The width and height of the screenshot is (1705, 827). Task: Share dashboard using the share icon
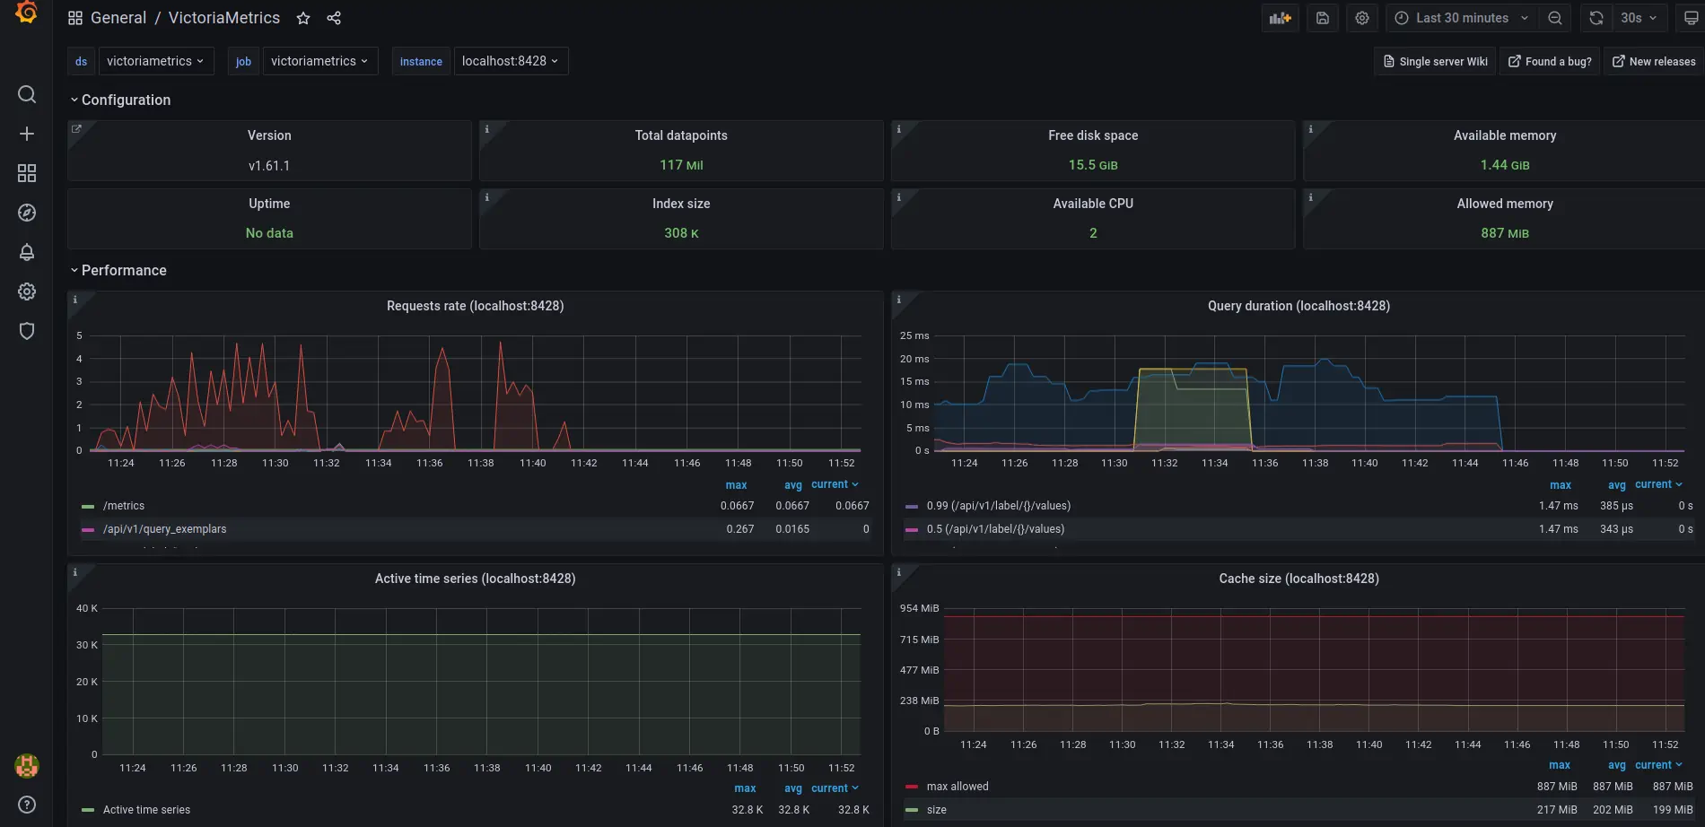(x=334, y=18)
